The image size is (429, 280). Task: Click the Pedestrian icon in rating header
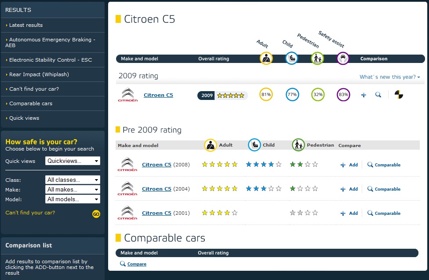[317, 59]
